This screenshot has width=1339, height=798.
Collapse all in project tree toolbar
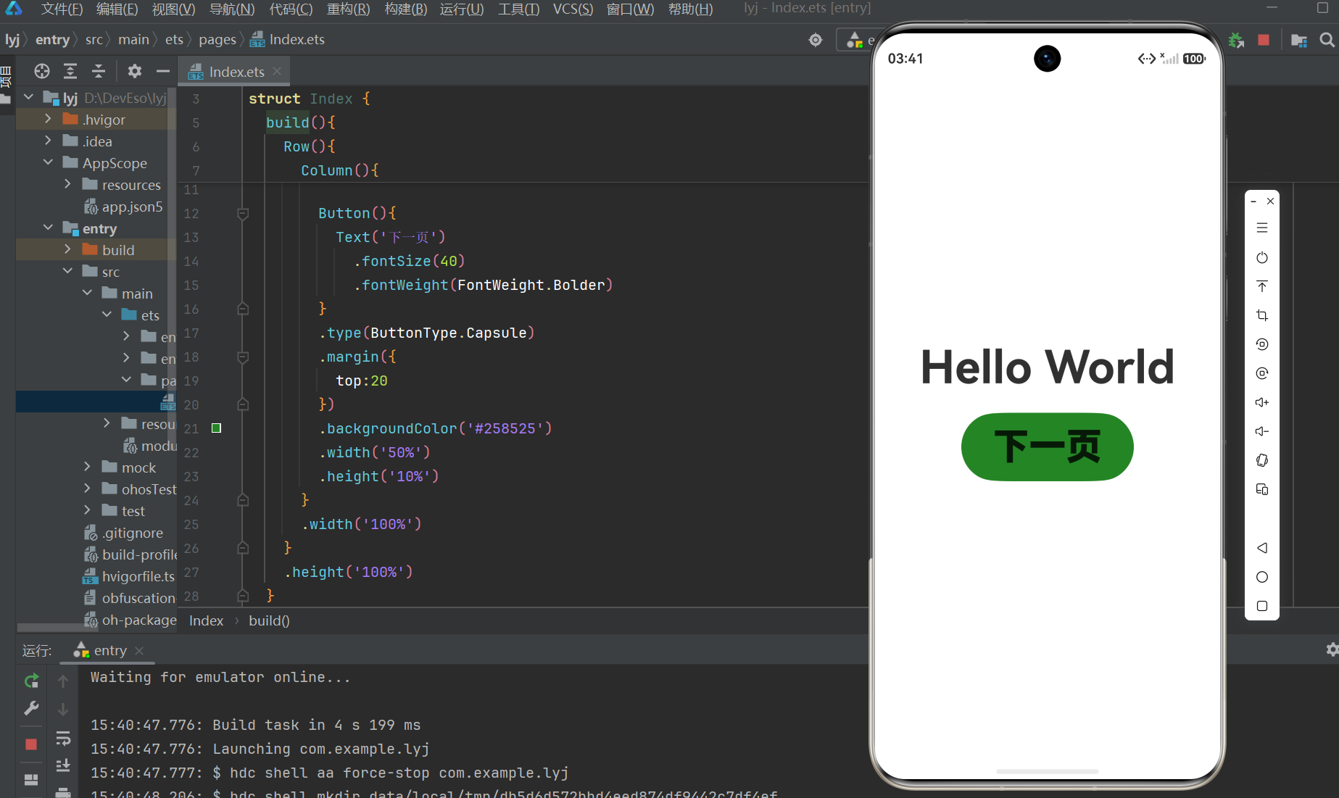pyautogui.click(x=99, y=71)
